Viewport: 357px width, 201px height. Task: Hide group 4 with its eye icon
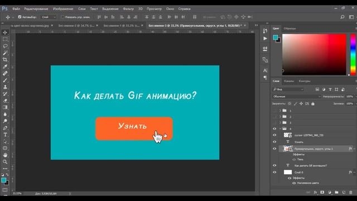274,129
